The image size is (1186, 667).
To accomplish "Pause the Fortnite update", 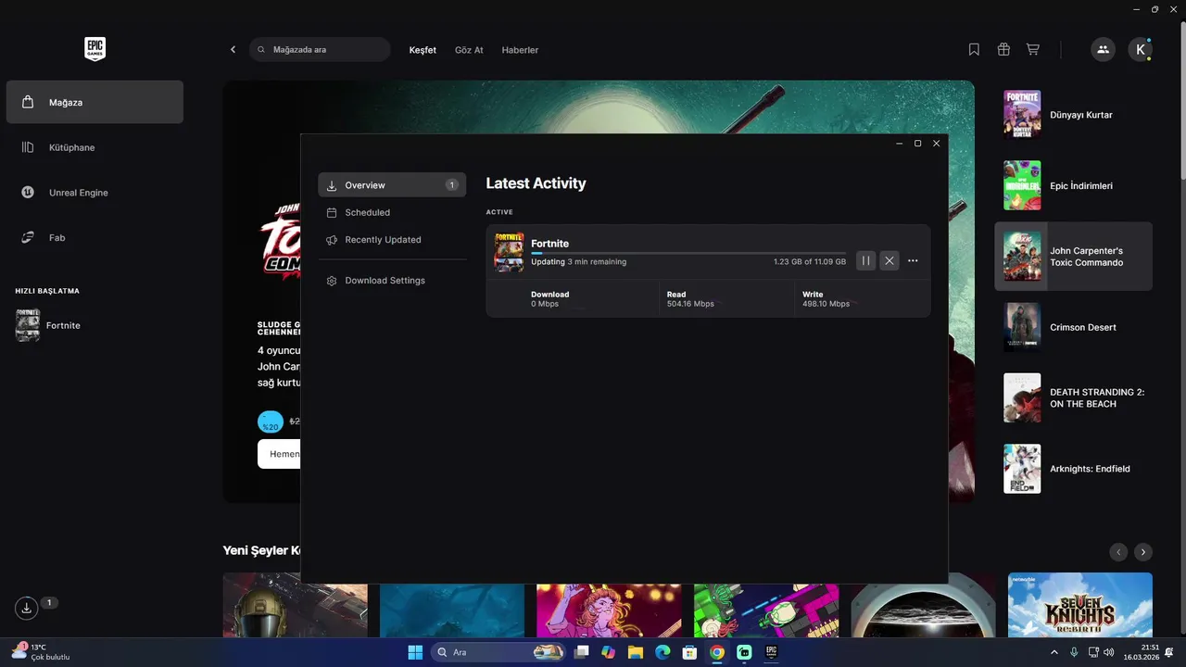I will tap(865, 261).
